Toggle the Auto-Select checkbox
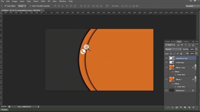 (6, 6)
